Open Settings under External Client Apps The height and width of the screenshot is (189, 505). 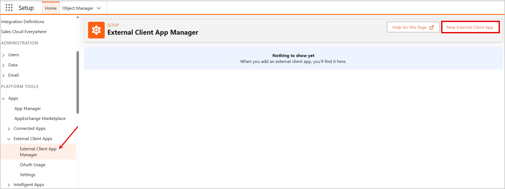pyautogui.click(x=27, y=175)
